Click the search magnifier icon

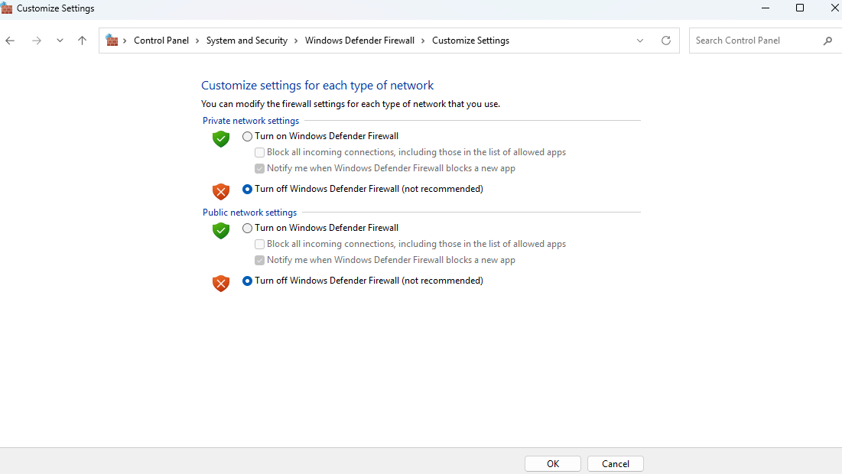(x=827, y=41)
